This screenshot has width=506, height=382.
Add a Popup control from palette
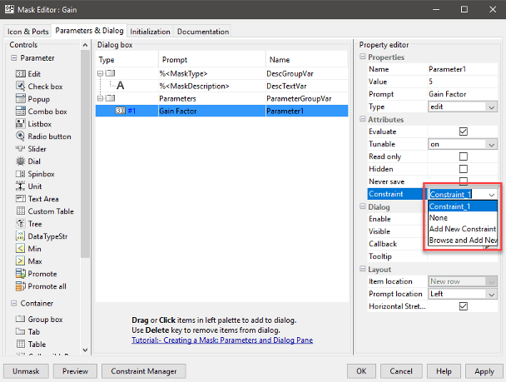[x=32, y=99]
